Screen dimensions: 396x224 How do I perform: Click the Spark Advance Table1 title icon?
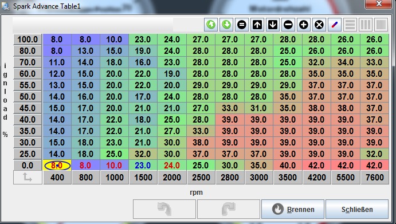6,6
